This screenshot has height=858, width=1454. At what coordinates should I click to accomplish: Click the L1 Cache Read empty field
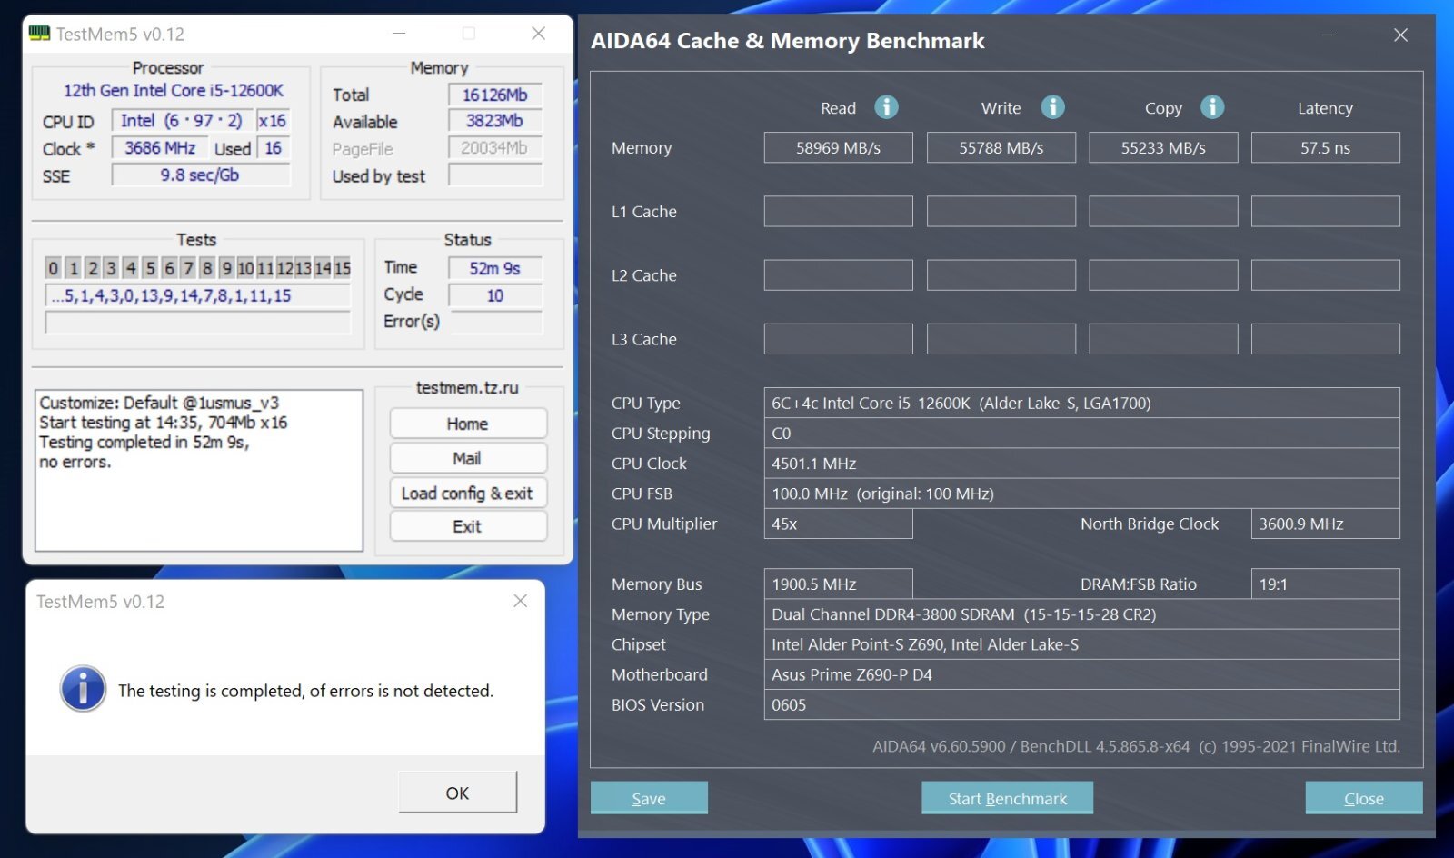coord(838,211)
